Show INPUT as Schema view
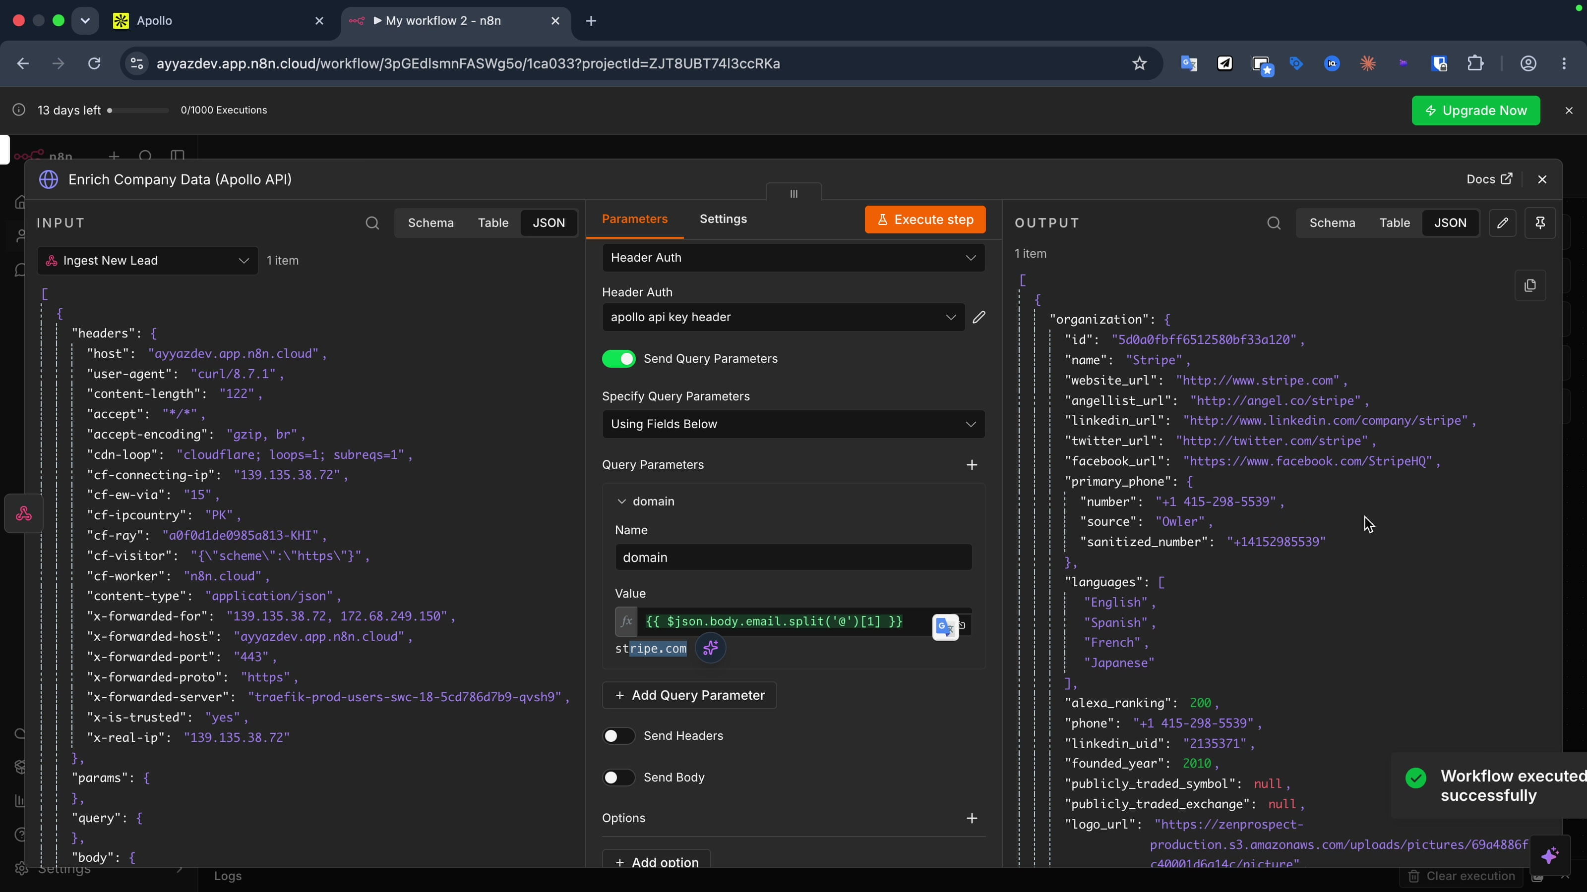1587x892 pixels. 430,223
